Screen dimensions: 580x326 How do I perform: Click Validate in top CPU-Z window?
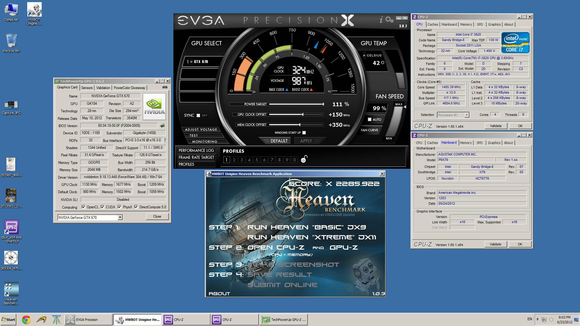[495, 126]
